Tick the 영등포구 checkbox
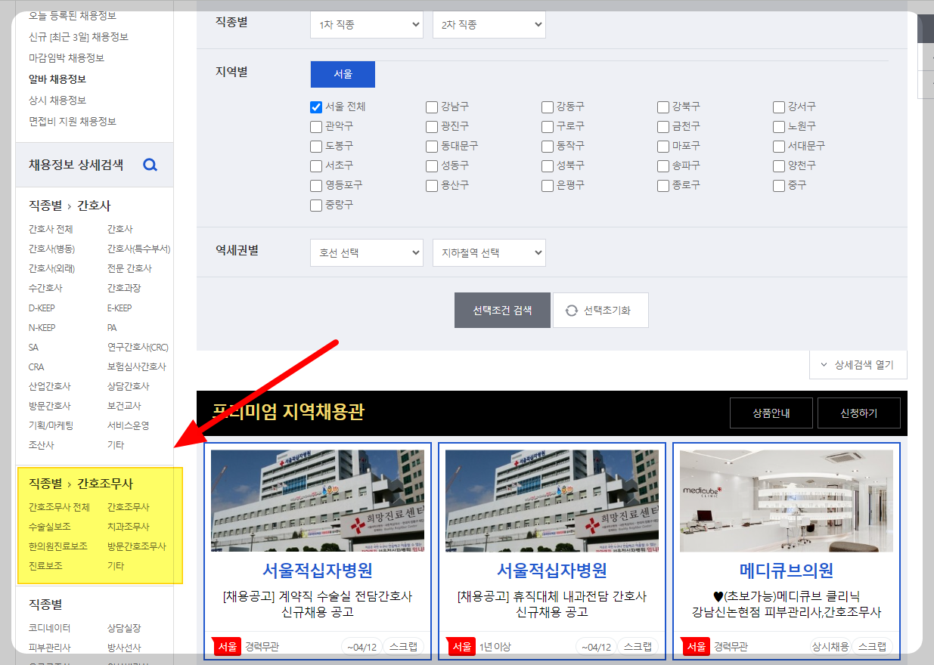The height and width of the screenshot is (665, 934). [x=316, y=185]
